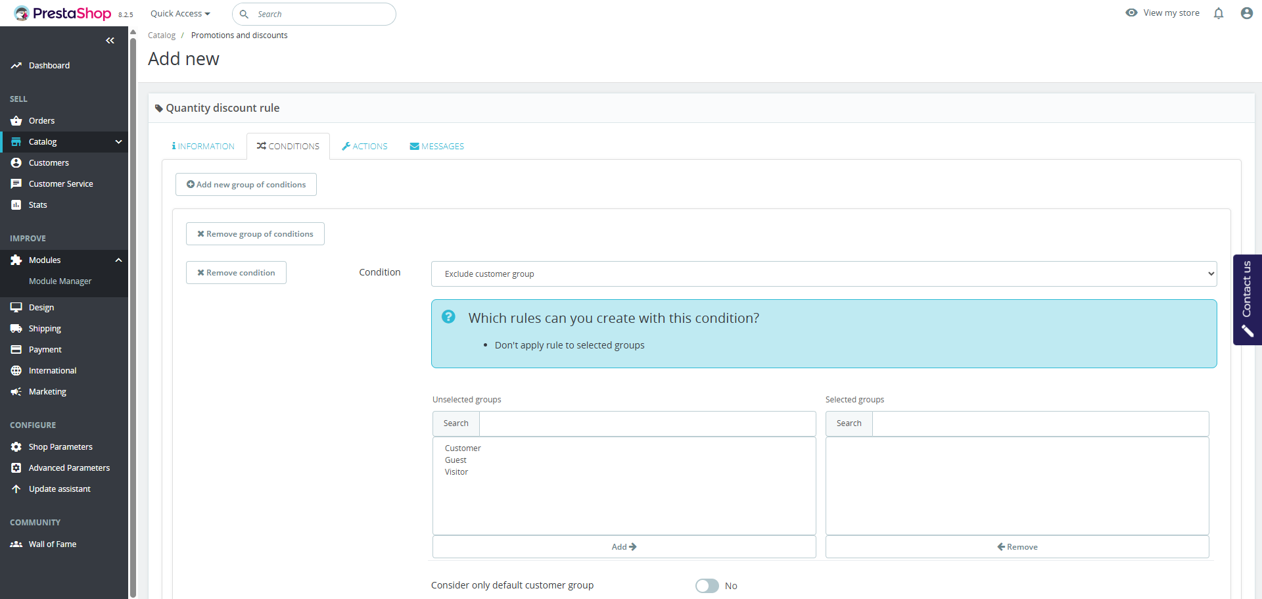Open the Contact us side panel
The height and width of the screenshot is (599, 1262).
click(1247, 299)
